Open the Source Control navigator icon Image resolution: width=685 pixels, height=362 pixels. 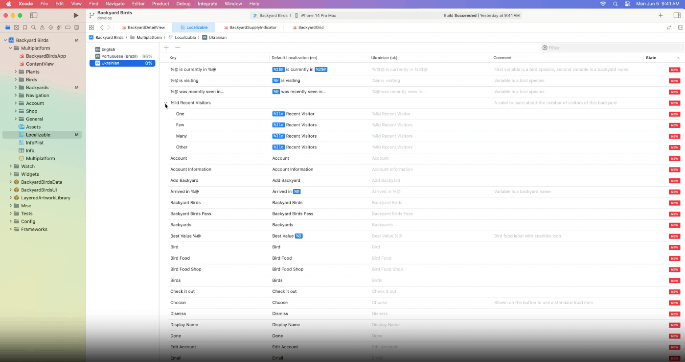click(16, 27)
